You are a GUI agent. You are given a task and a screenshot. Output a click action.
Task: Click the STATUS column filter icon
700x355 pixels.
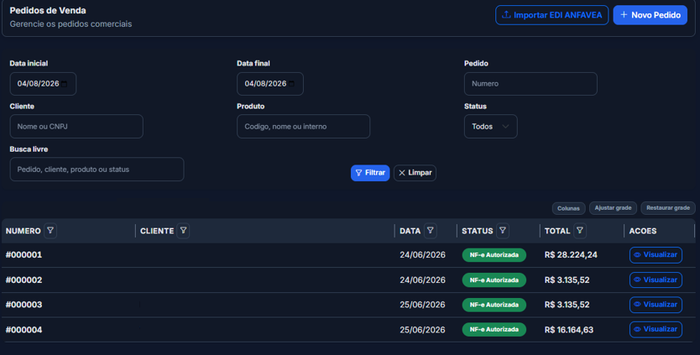coord(503,231)
